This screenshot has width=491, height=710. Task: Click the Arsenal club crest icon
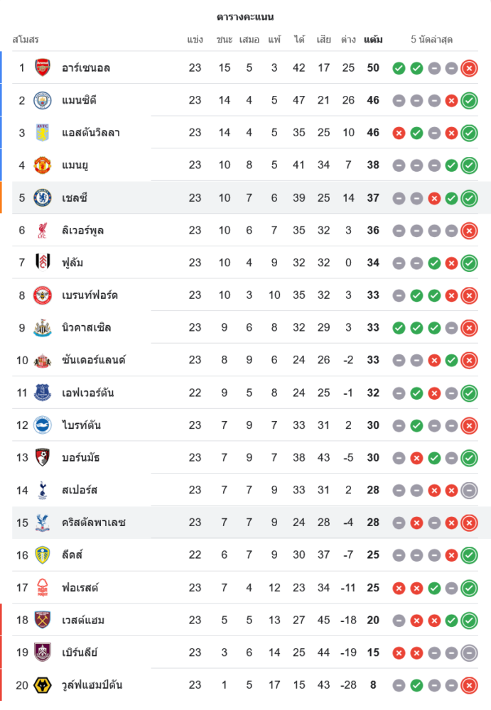coord(43,67)
